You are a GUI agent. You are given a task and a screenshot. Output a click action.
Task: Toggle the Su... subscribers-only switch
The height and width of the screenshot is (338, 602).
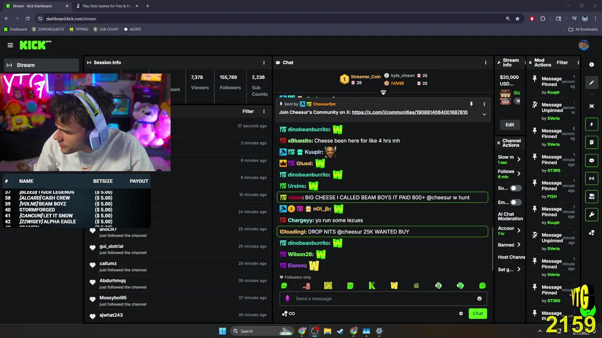tap(516, 188)
